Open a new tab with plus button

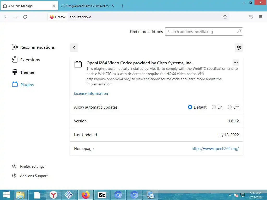tap(123, 6)
